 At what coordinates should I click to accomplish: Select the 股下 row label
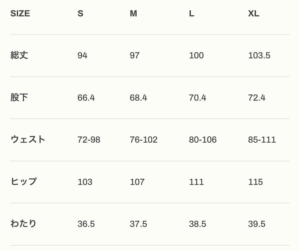pyautogui.click(x=19, y=98)
